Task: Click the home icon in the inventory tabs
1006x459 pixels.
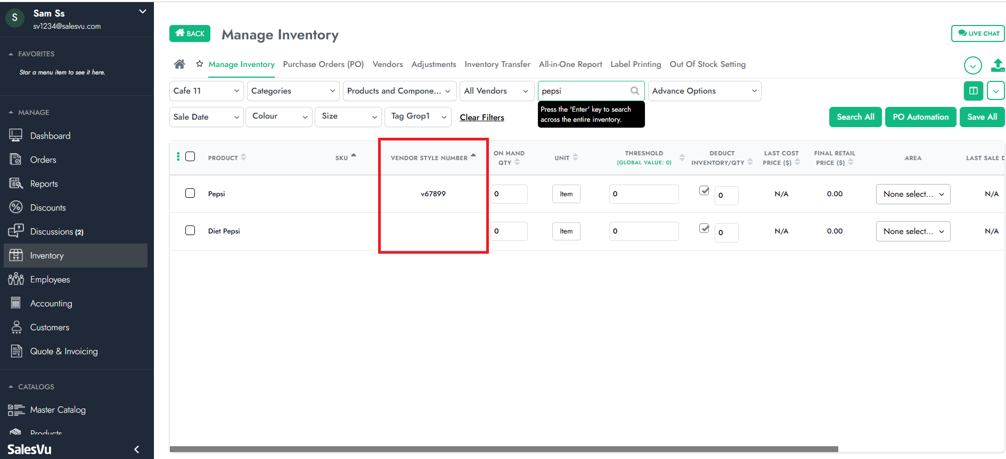Action: pos(179,64)
